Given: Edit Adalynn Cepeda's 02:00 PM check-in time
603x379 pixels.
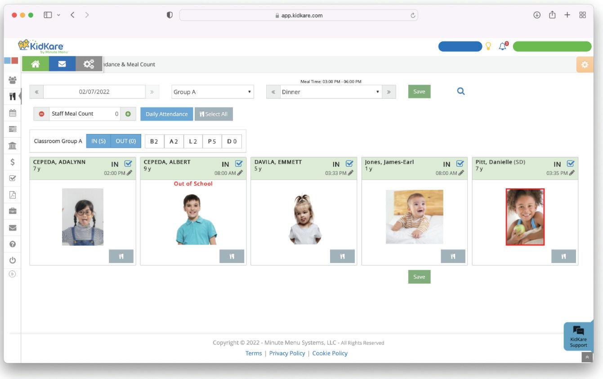Looking at the screenshot, I should (130, 173).
